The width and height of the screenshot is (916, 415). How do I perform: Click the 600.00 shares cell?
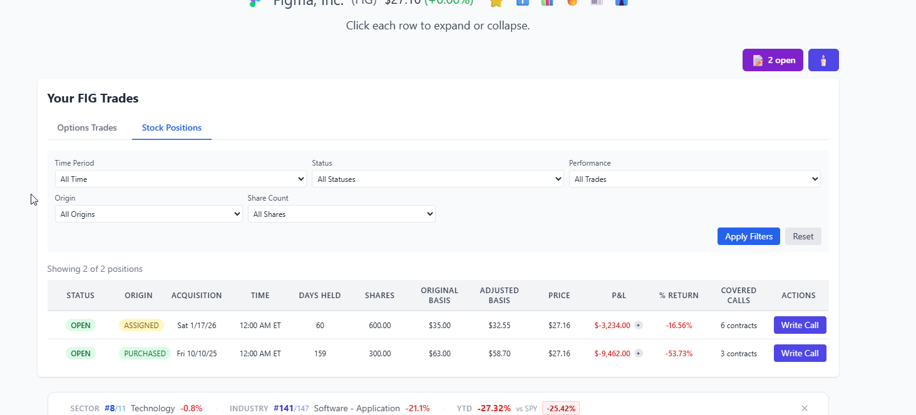tap(379, 326)
